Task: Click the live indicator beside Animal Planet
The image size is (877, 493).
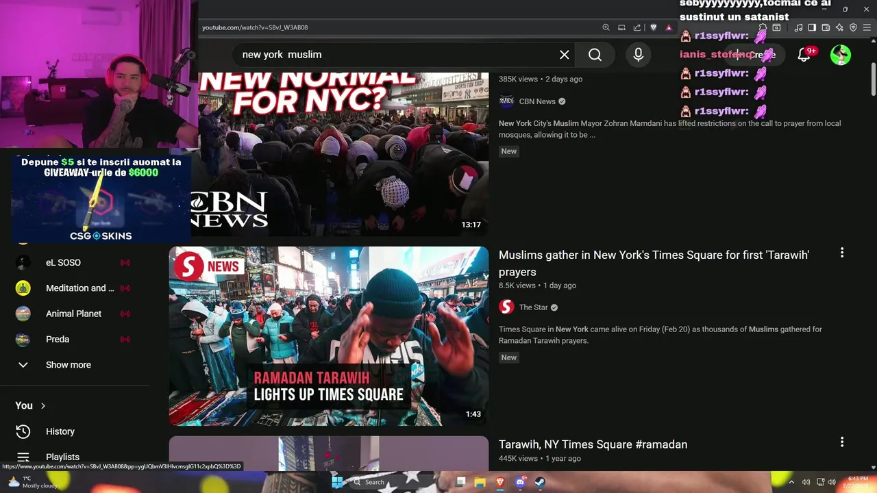Action: [x=125, y=314]
